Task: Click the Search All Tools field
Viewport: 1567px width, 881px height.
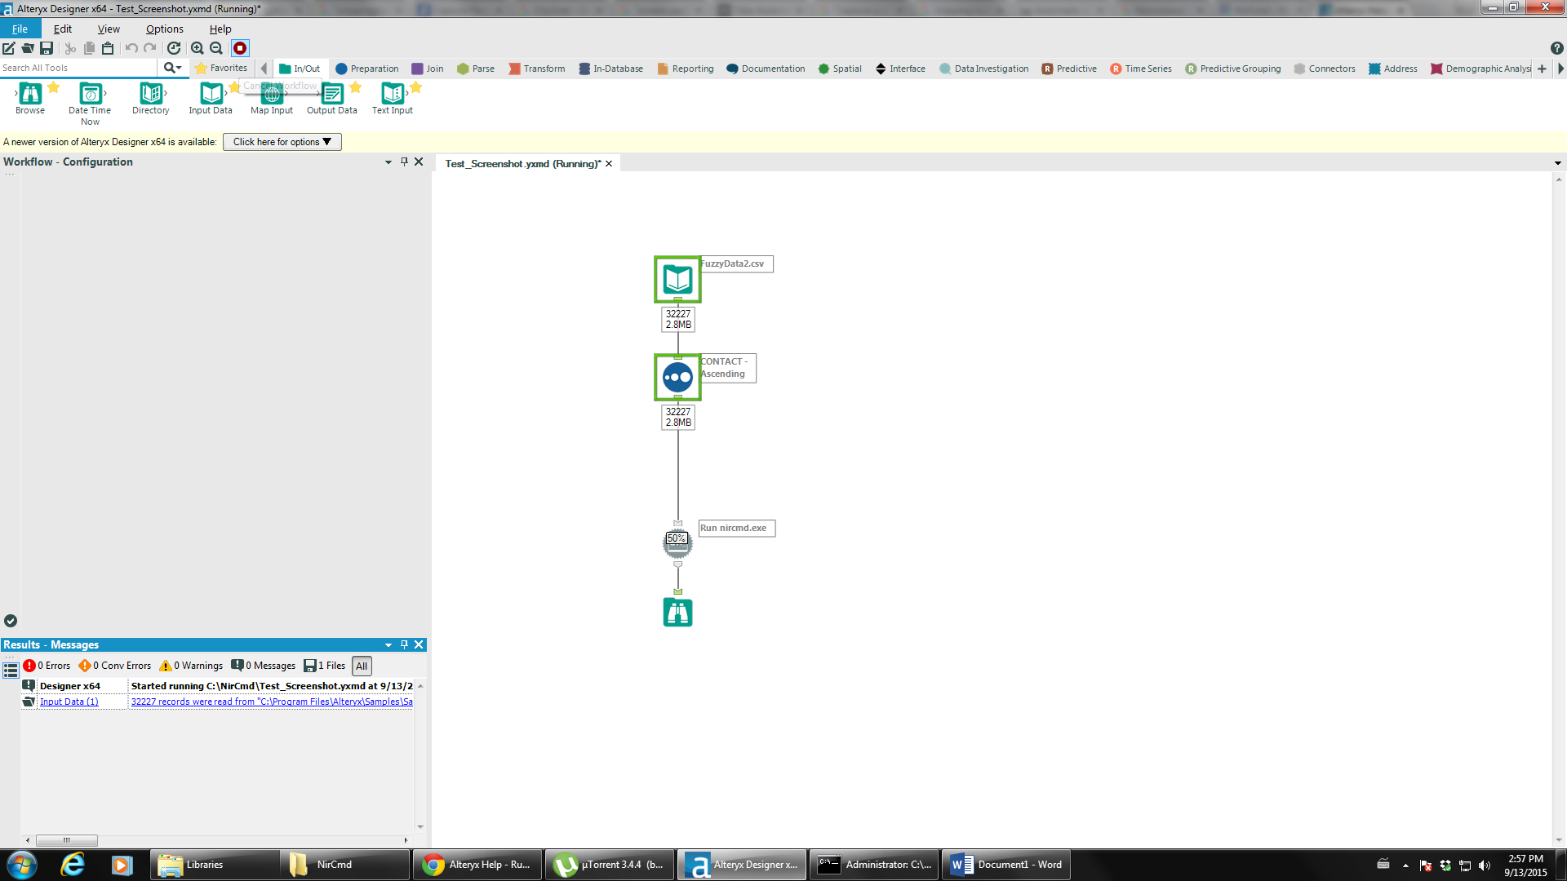Action: click(x=79, y=68)
